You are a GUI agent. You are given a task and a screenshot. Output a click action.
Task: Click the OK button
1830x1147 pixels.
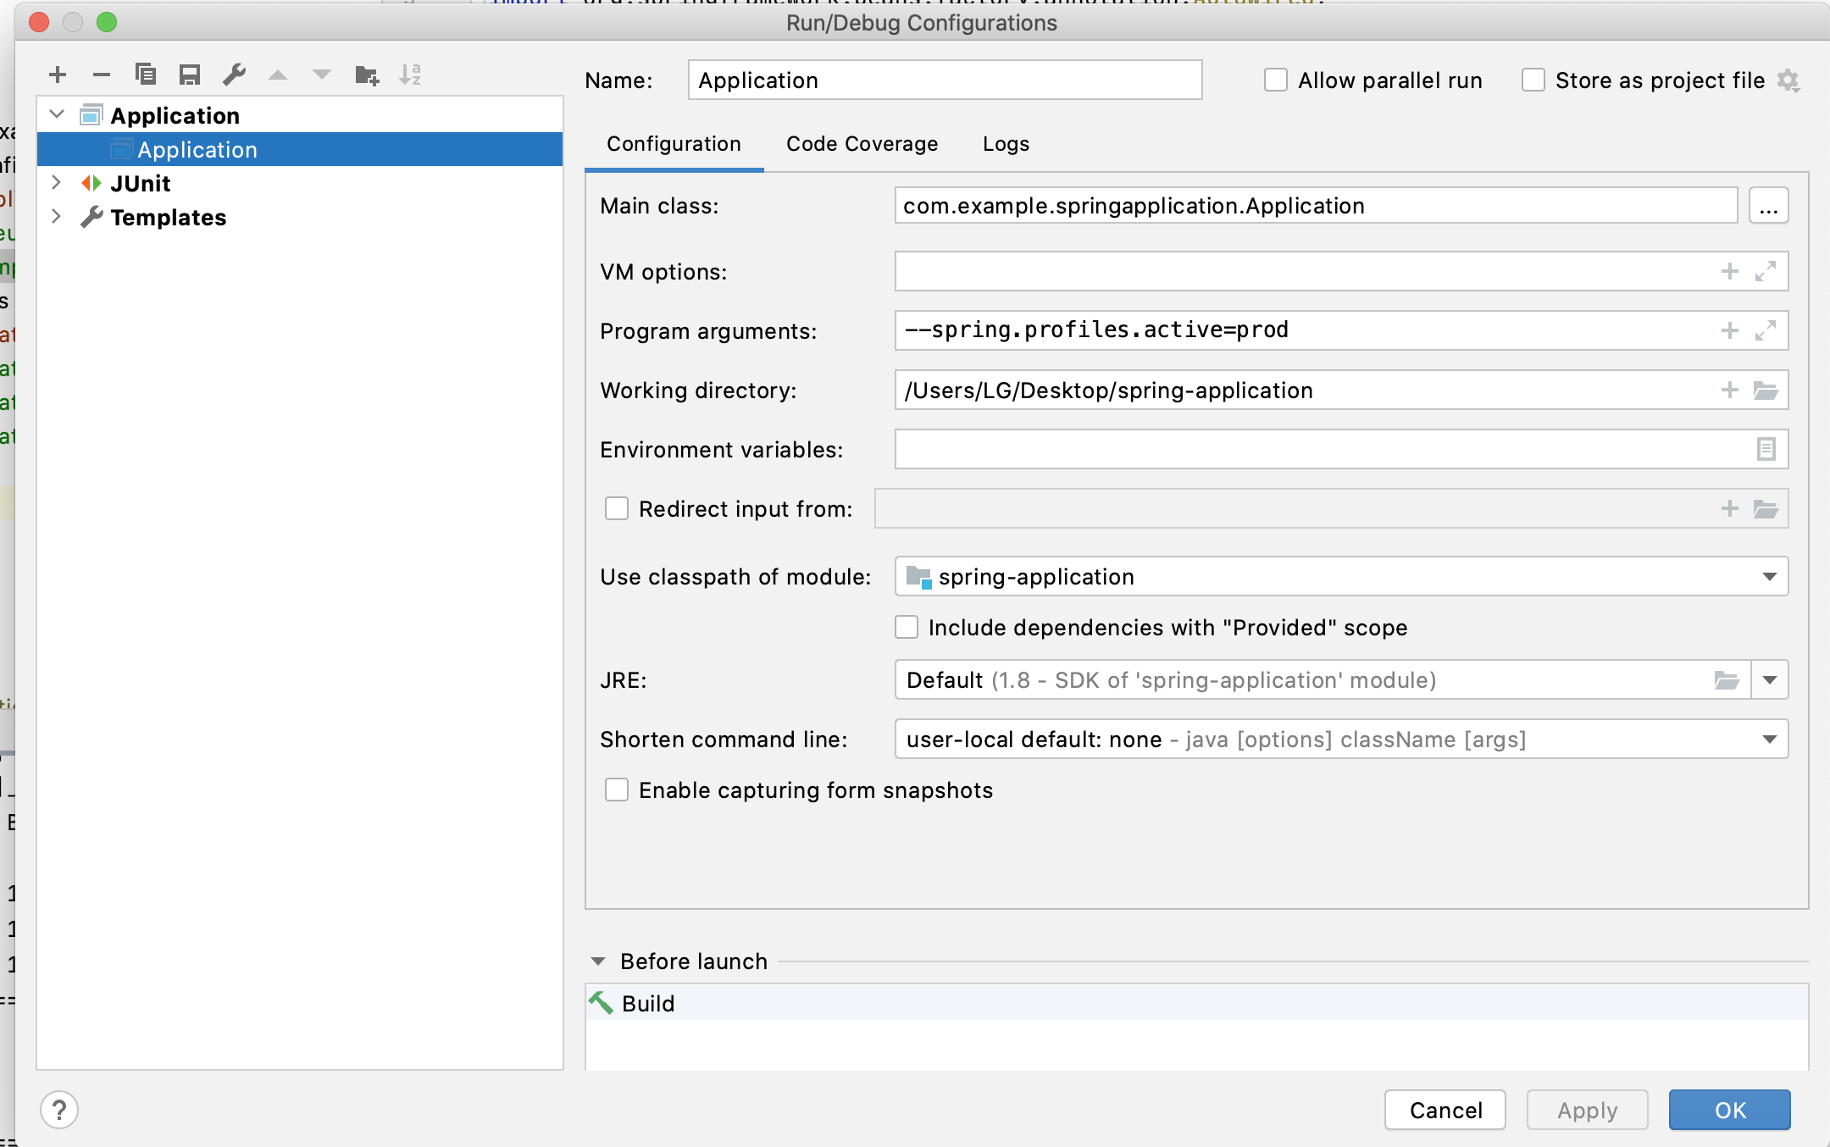pos(1729,1110)
